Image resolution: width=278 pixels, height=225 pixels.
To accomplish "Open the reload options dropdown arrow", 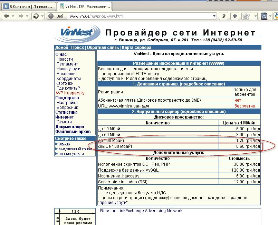I will pos(42,16).
